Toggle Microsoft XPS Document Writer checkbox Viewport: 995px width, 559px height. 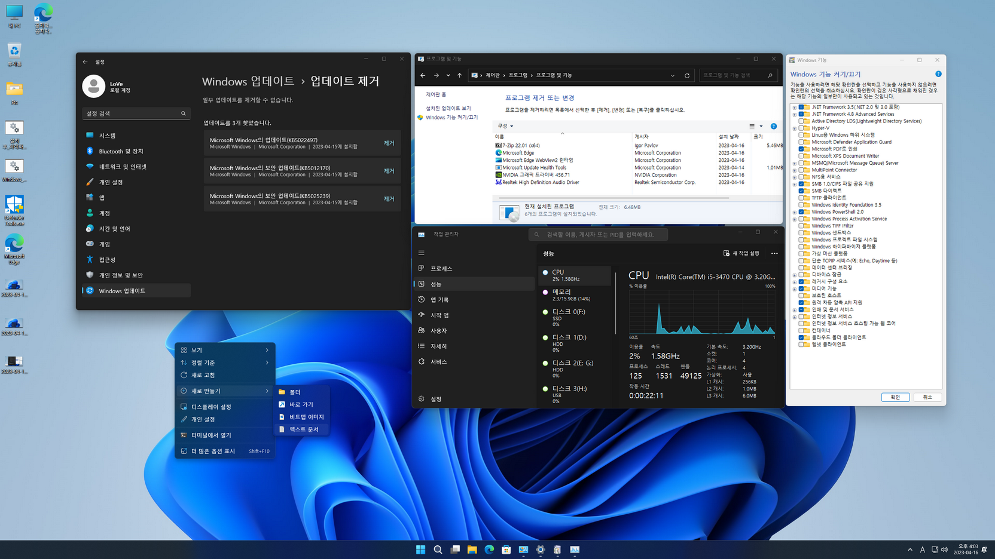pyautogui.click(x=801, y=156)
